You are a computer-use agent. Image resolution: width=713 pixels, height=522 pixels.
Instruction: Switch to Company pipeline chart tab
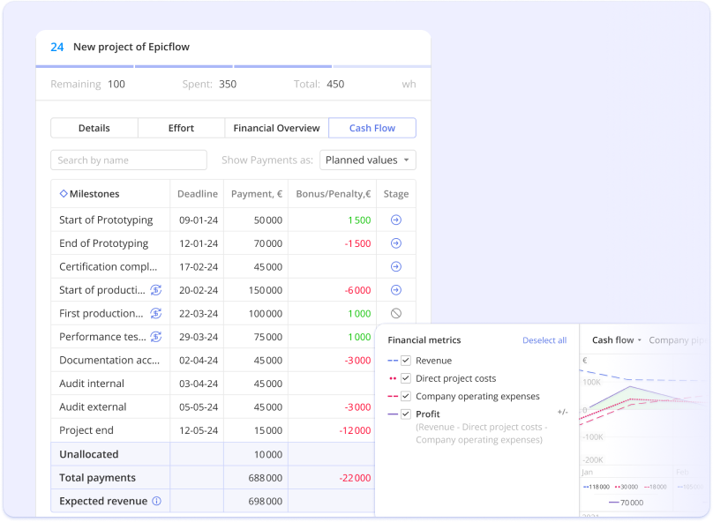[x=676, y=340]
